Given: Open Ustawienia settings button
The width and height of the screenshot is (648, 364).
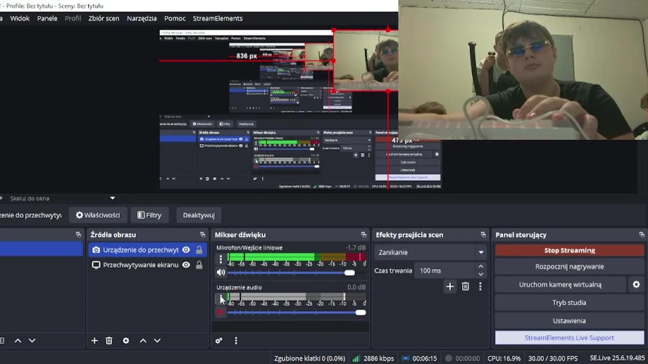Looking at the screenshot, I should (570, 321).
